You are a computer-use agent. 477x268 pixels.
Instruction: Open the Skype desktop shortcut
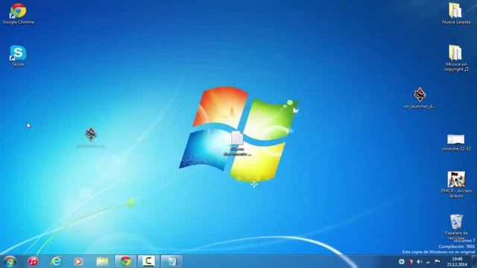pos(18,55)
